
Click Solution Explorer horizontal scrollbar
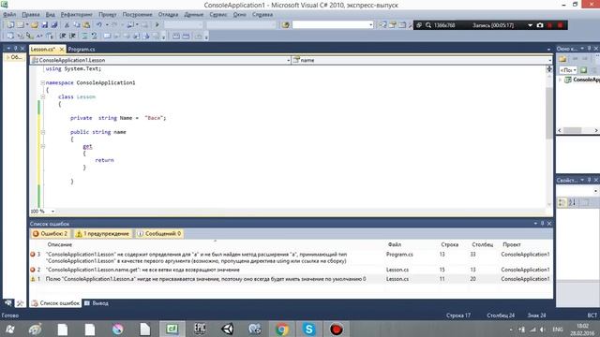click(x=577, y=130)
